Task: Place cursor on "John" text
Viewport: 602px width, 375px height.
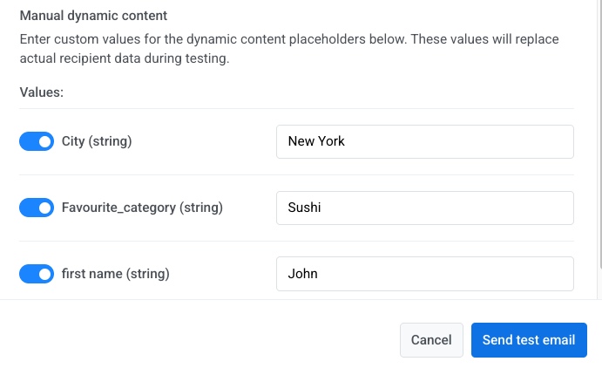Action: pos(302,274)
